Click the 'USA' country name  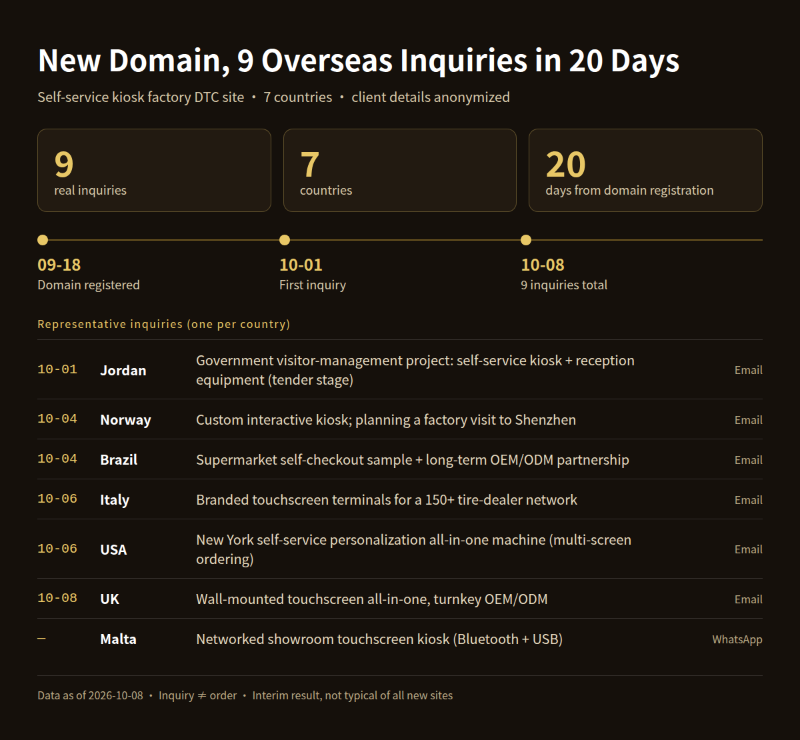(x=113, y=549)
